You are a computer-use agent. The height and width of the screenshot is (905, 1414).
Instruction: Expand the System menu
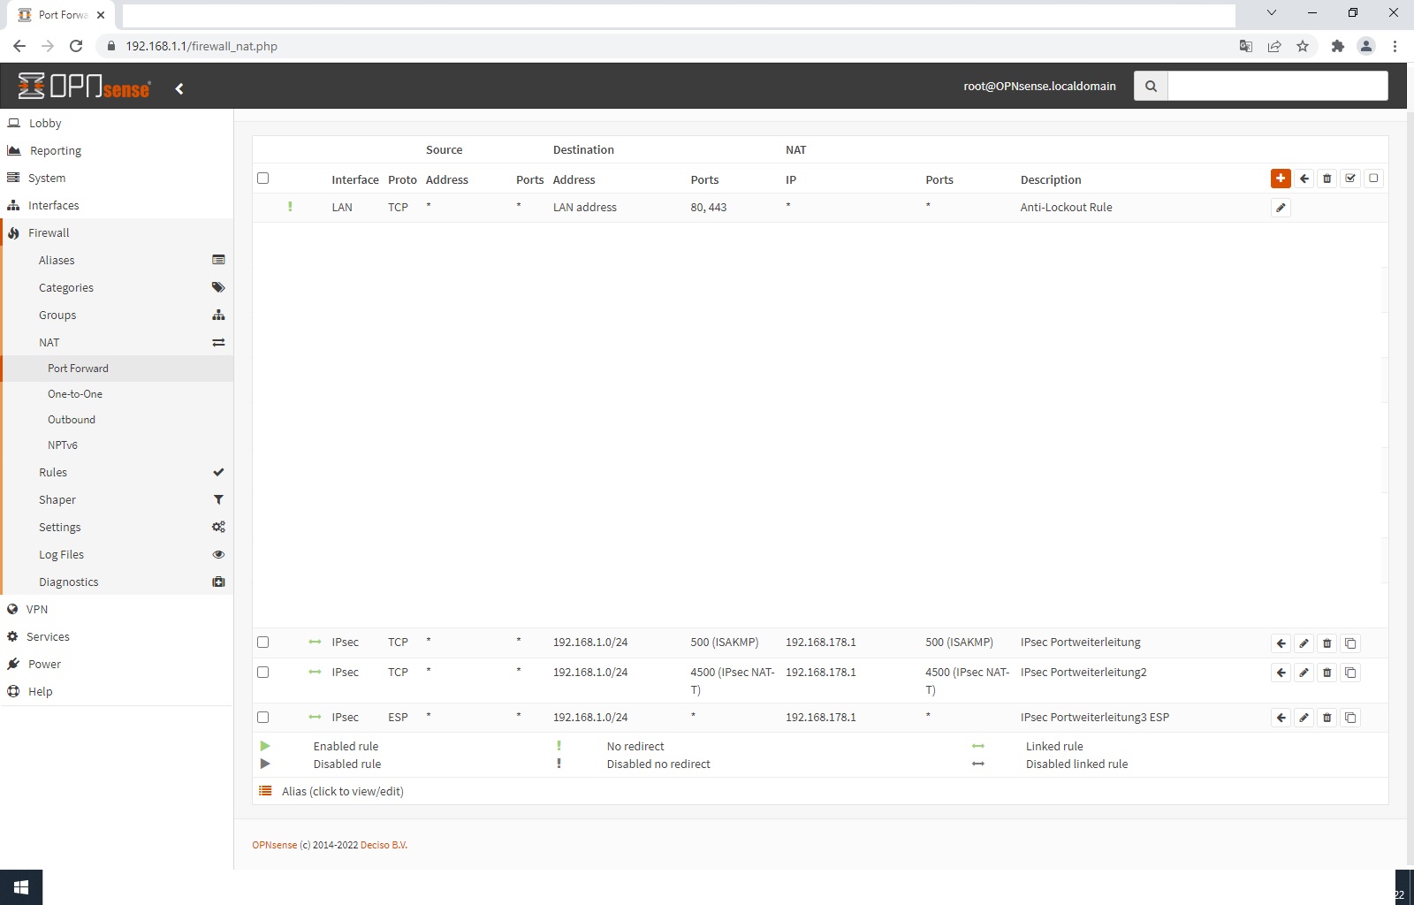click(x=117, y=179)
